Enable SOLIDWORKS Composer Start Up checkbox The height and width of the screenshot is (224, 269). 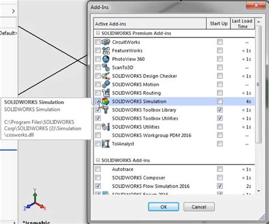(220, 177)
